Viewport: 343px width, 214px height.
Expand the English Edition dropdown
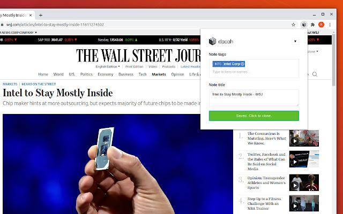[108, 66]
